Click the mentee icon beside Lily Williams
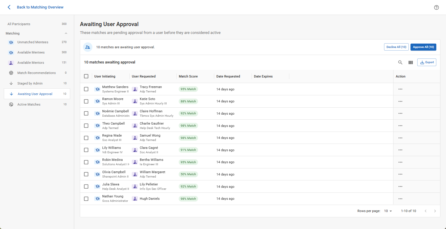This screenshot has width=446, height=229. pyautogui.click(x=97, y=150)
